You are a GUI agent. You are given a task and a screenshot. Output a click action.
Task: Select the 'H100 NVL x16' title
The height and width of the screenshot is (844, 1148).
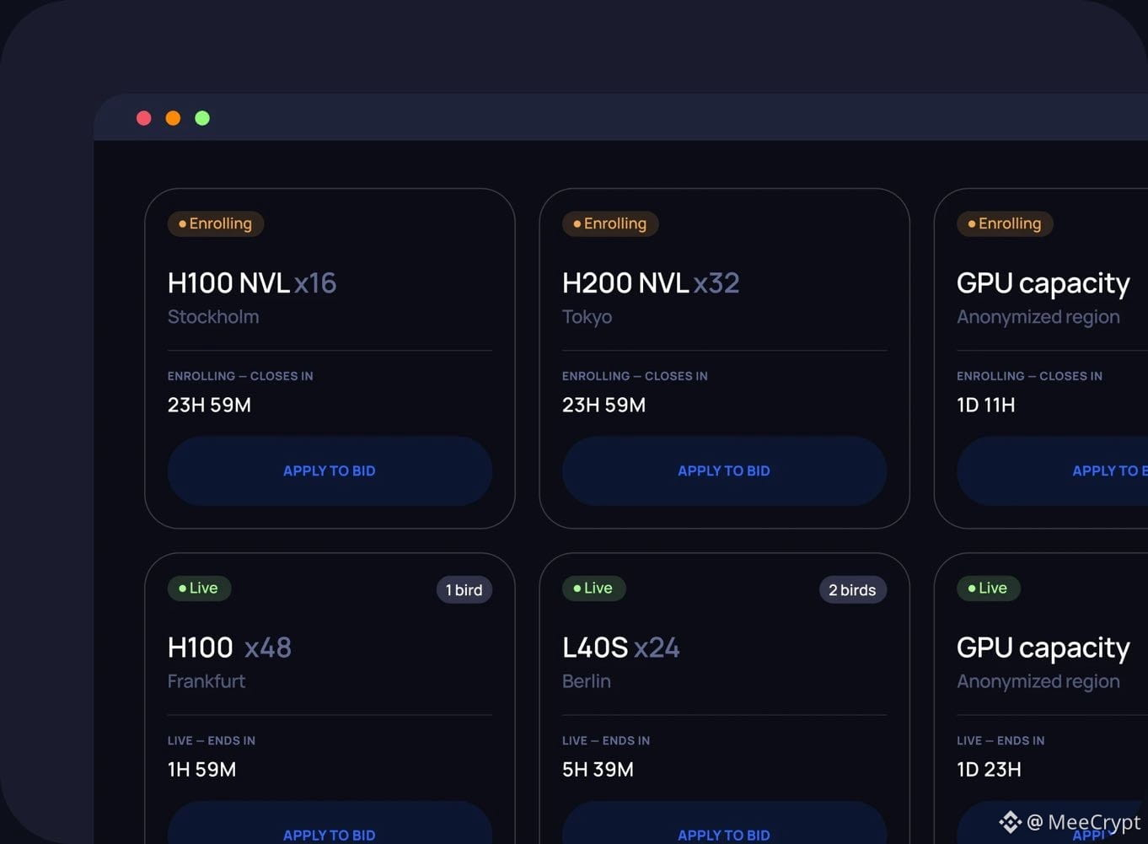[x=252, y=282]
